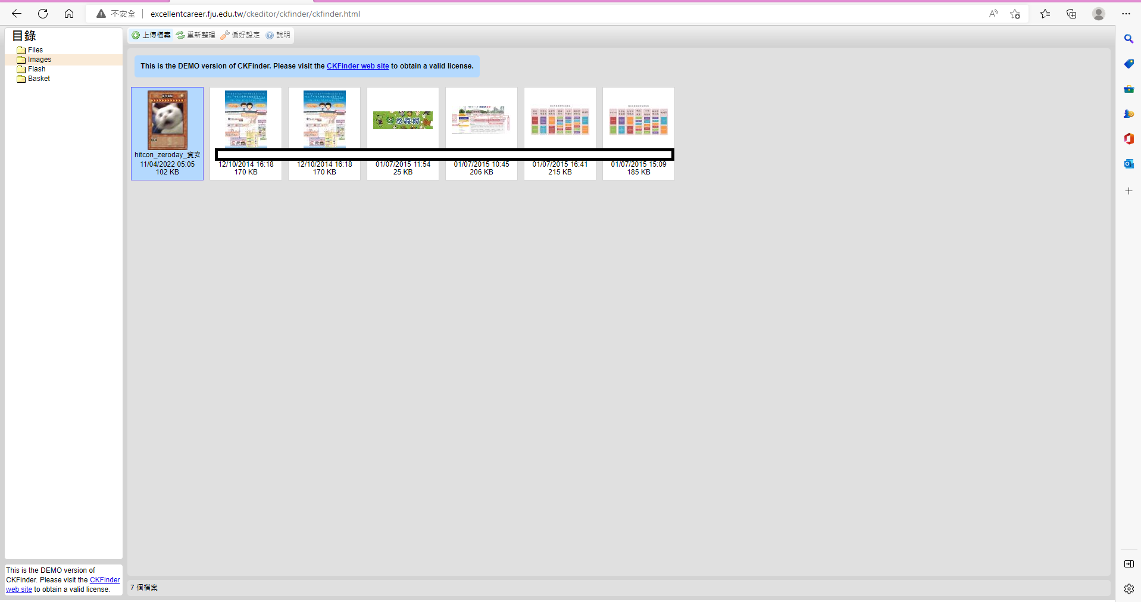1141x602 pixels.
Task: Select the Files folder in the tree
Action: (35, 50)
